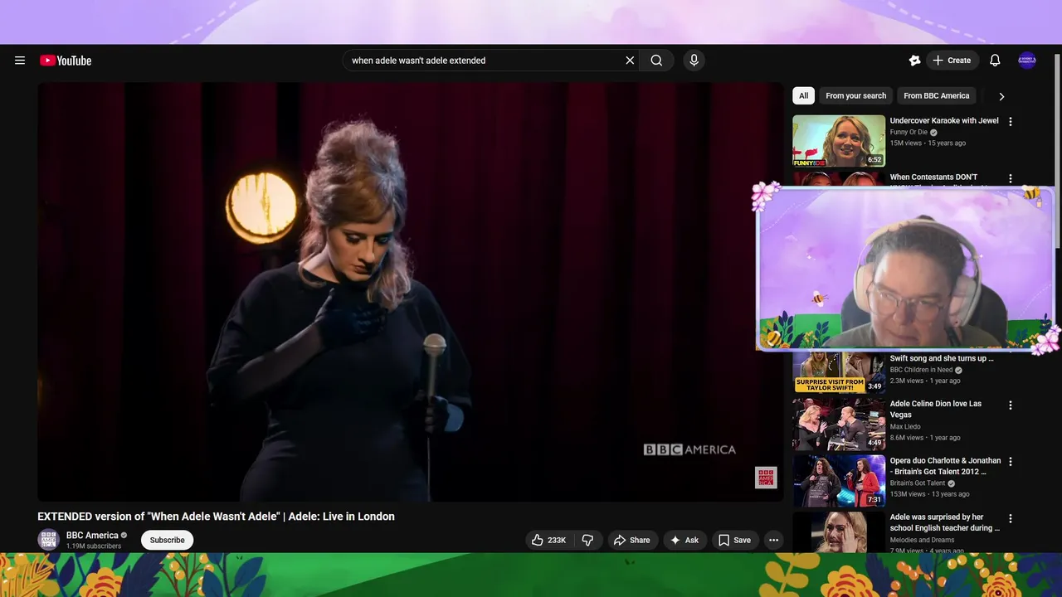This screenshot has width=1062, height=597.
Task: Open BBC America channel name link
Action: click(x=92, y=536)
